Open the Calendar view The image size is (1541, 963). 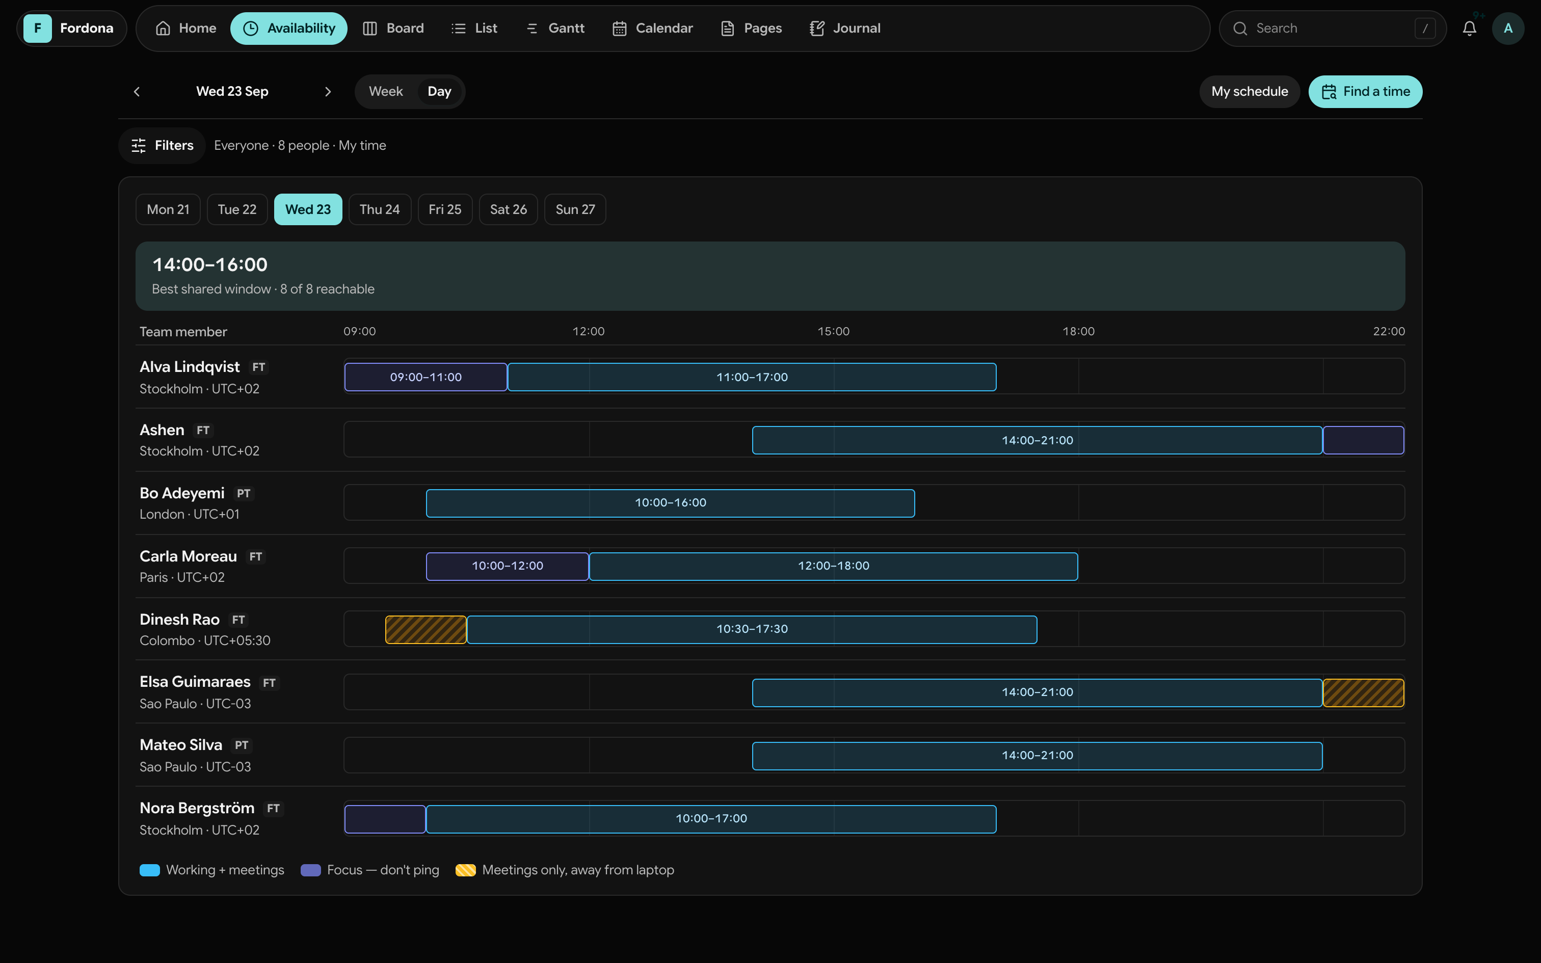click(x=653, y=28)
